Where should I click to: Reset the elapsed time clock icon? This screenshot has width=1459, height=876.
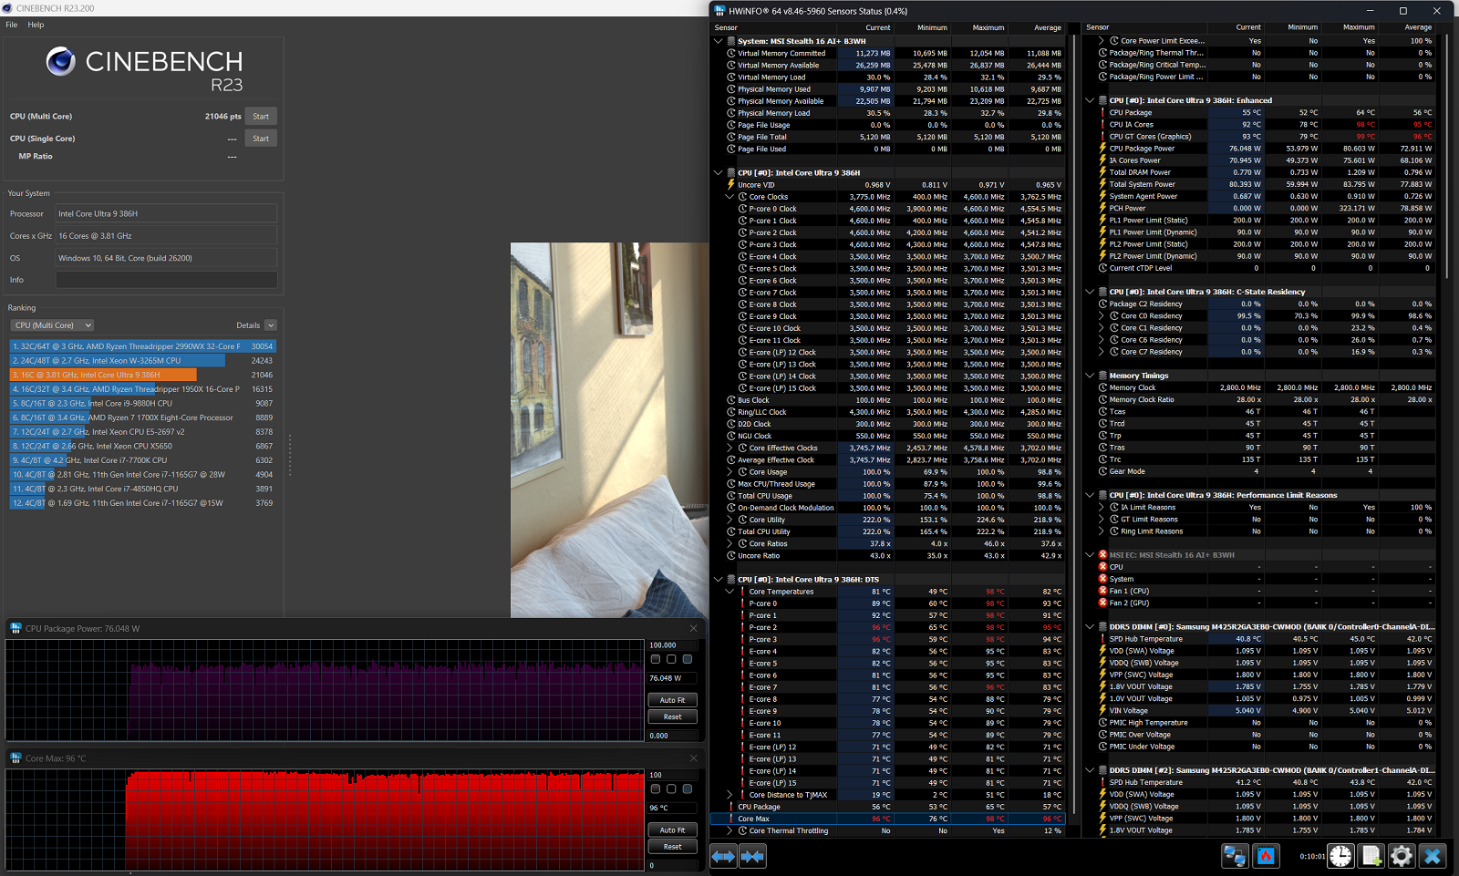tap(1340, 856)
